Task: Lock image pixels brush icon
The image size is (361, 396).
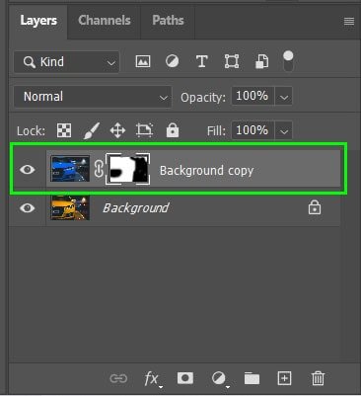Action: click(x=91, y=130)
